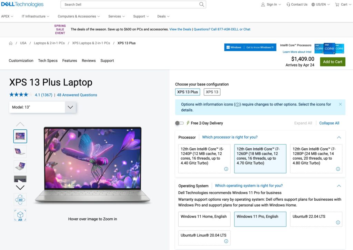
Task: Choose Windows 11 Home, English
Action: tap(204, 219)
